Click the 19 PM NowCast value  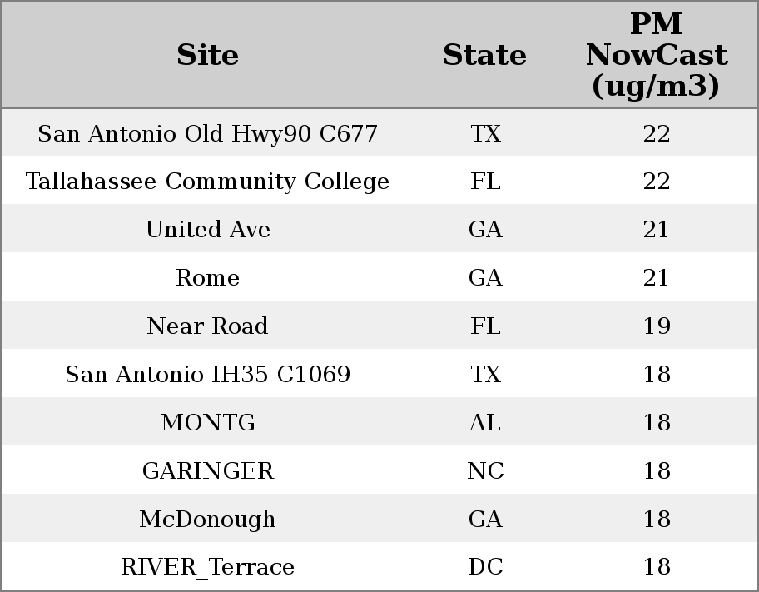(x=657, y=326)
